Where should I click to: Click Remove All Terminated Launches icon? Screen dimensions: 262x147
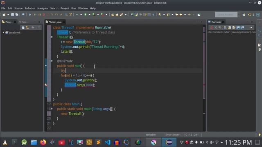220,27
